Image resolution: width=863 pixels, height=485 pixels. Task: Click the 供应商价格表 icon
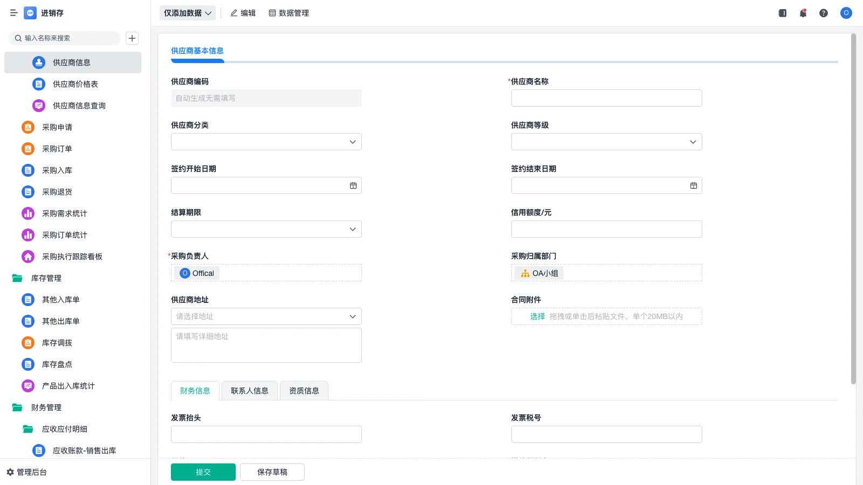coord(39,84)
